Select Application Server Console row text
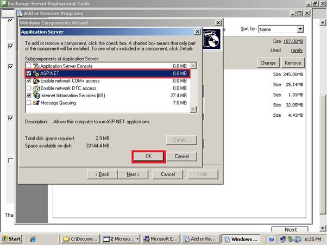 [x=66, y=66]
